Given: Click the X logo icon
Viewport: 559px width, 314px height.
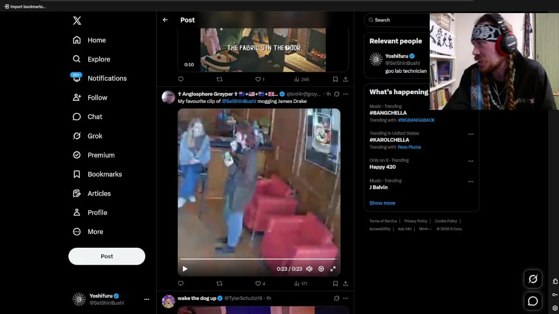Looking at the screenshot, I should point(77,20).
